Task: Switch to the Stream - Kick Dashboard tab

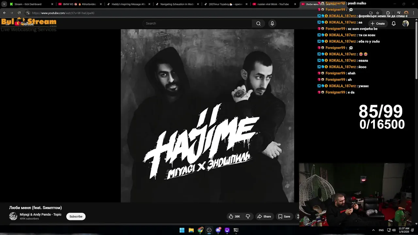Action: pyautogui.click(x=31, y=4)
